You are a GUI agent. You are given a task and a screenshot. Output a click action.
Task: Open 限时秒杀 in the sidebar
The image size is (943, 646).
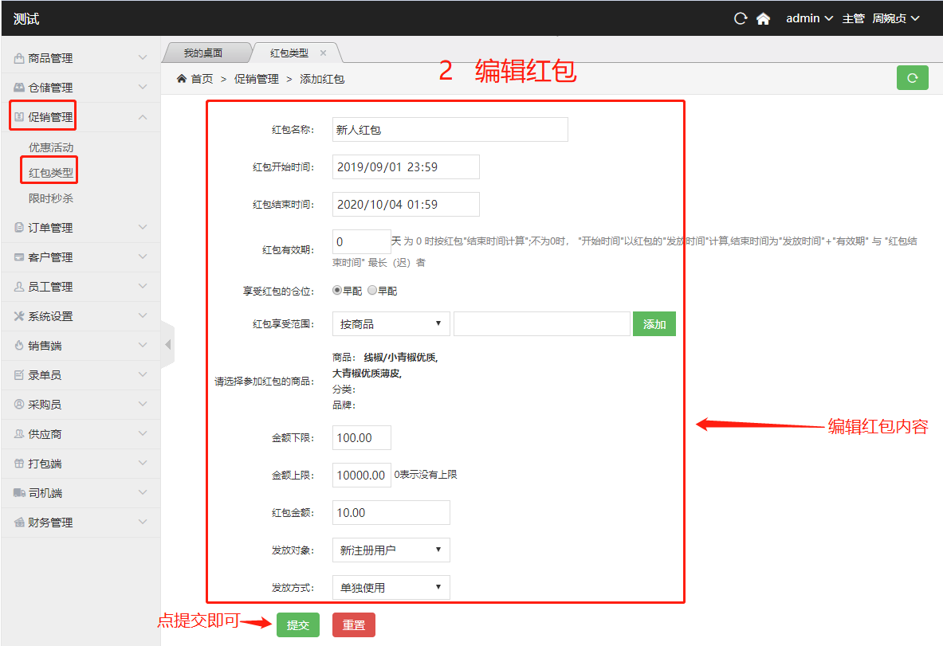(x=51, y=198)
